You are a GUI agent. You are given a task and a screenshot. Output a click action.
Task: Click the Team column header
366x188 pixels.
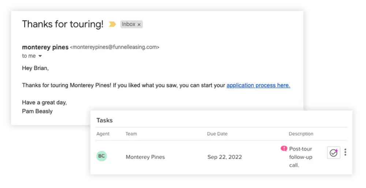point(131,134)
